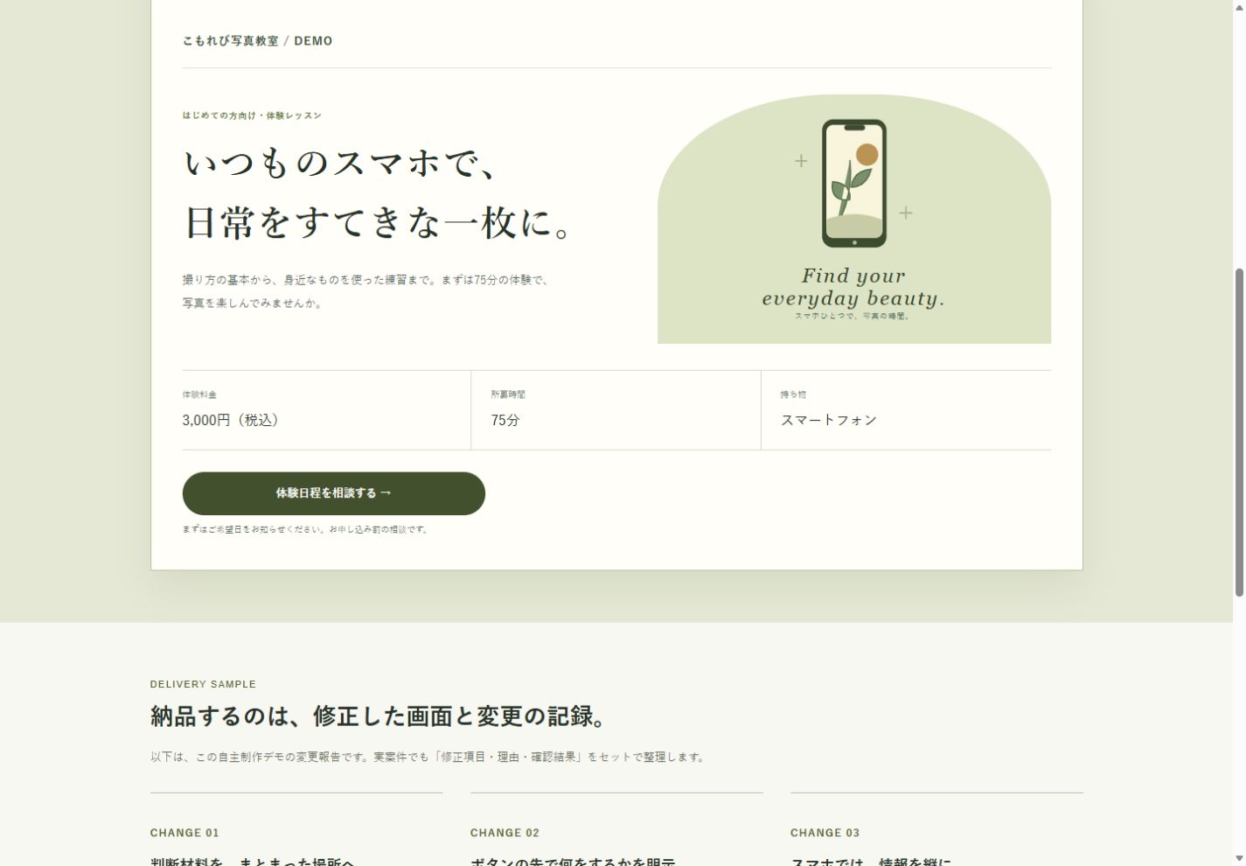The height and width of the screenshot is (866, 1246).
Task: Click the headline いつものスマホで、
Action: point(341,164)
